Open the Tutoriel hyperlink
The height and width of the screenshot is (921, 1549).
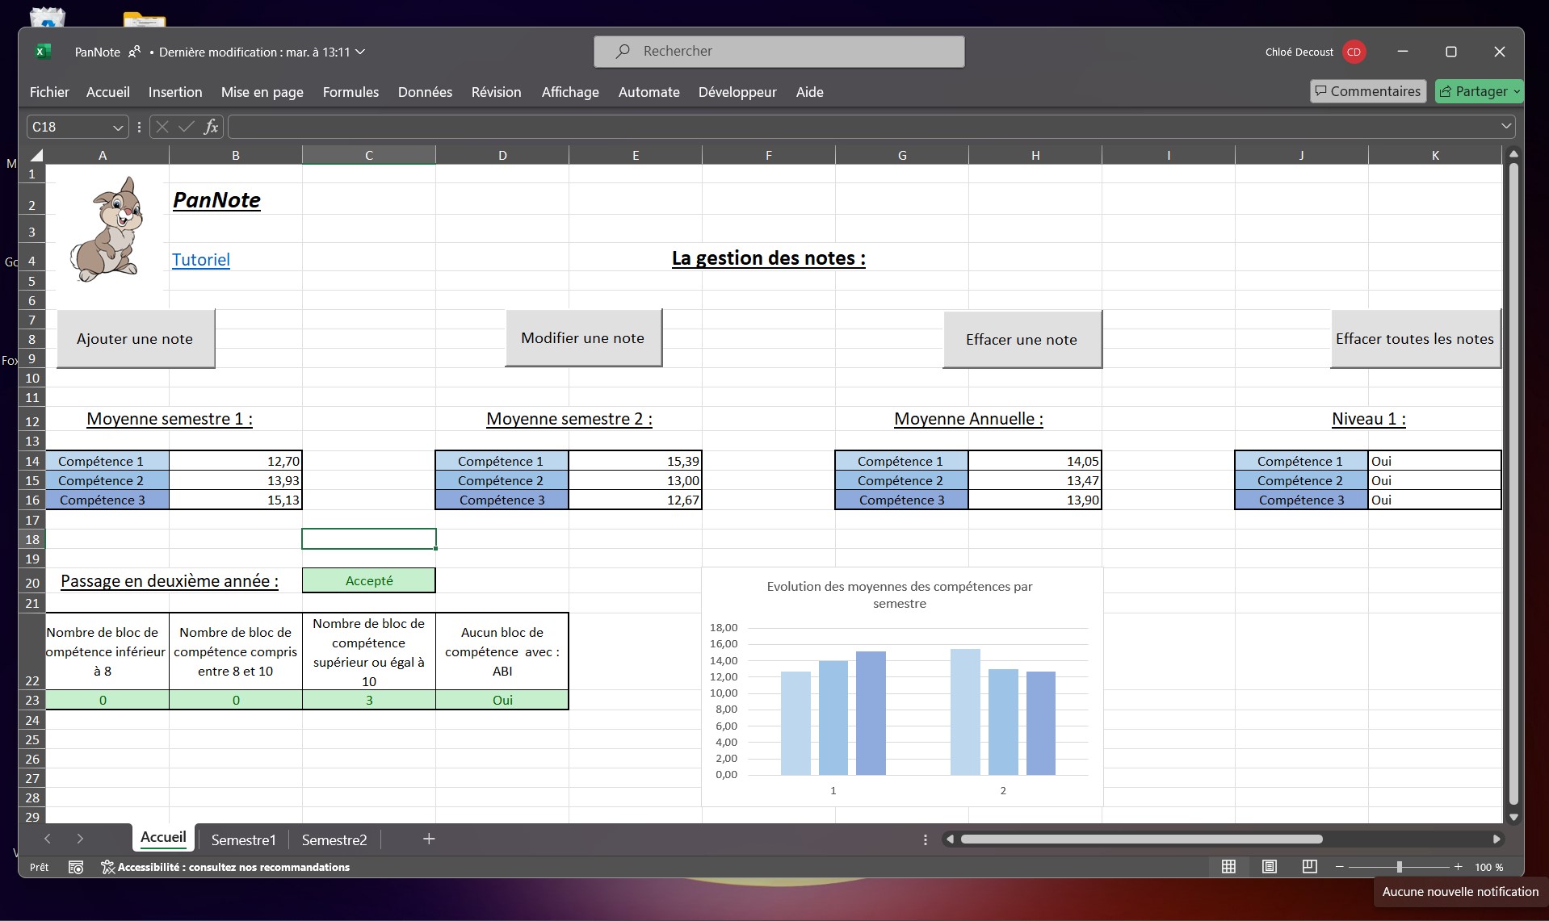point(201,260)
